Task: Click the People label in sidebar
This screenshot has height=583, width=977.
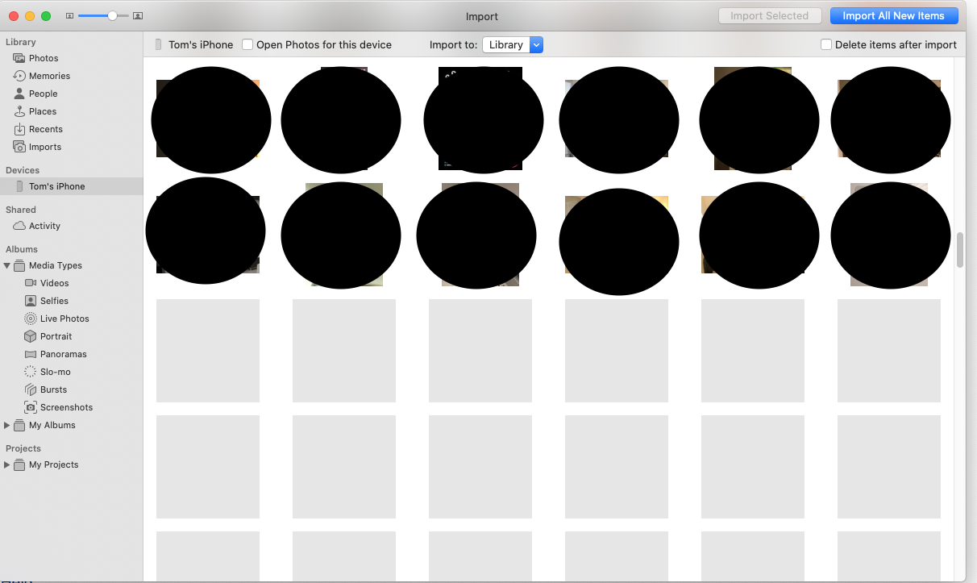Action: (44, 94)
